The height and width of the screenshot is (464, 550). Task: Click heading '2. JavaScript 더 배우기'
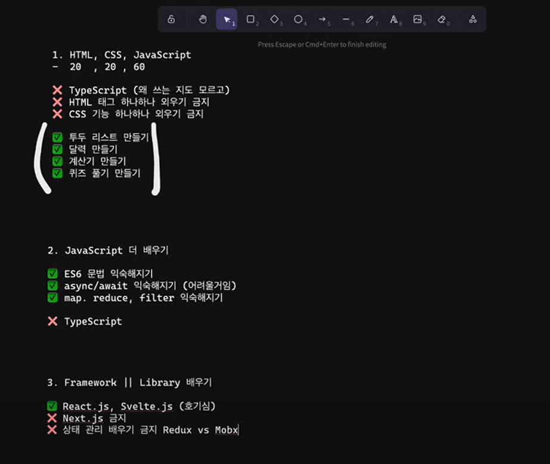tap(108, 250)
